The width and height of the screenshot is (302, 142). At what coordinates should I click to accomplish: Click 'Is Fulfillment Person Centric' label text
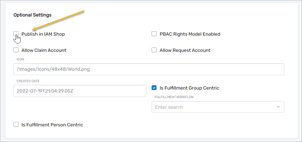[x=52, y=125]
